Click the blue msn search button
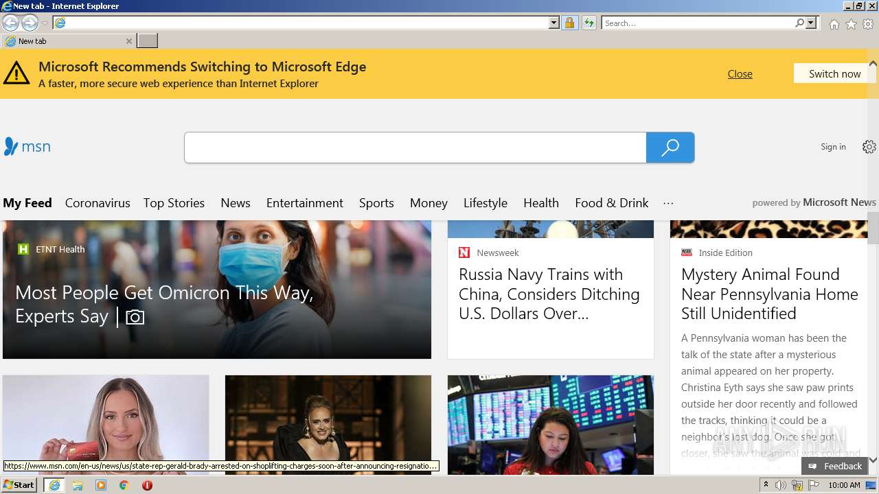 (670, 148)
